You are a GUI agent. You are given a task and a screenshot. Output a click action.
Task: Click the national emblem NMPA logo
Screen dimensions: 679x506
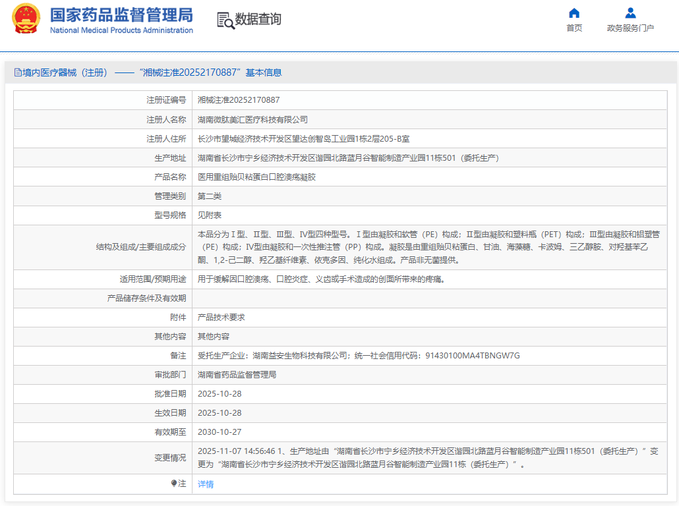[26, 20]
